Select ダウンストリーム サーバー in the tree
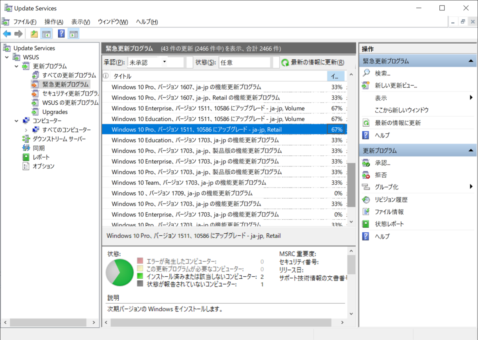Screen dimensions: 478x340 59,139
